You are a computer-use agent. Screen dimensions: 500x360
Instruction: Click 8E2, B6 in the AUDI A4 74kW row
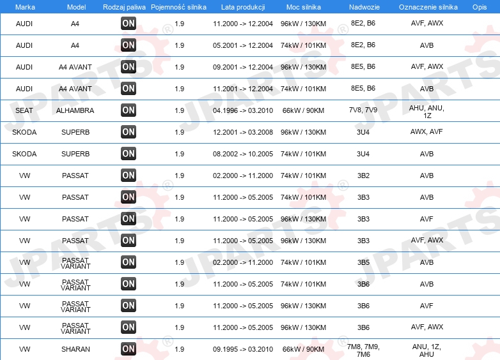click(x=363, y=45)
